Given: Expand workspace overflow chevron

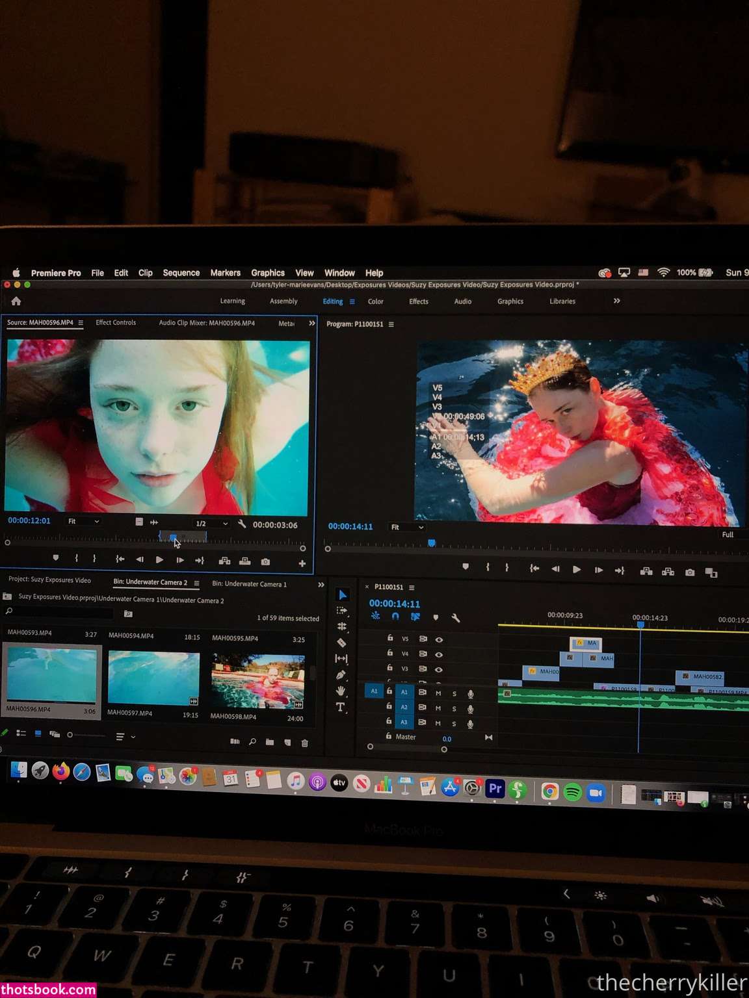Looking at the screenshot, I should pos(616,301).
